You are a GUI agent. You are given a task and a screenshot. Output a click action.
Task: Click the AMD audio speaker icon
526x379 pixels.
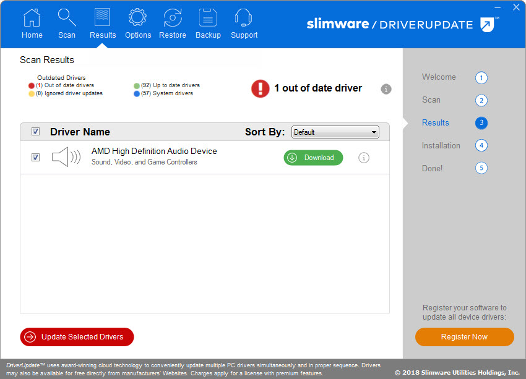(66, 156)
